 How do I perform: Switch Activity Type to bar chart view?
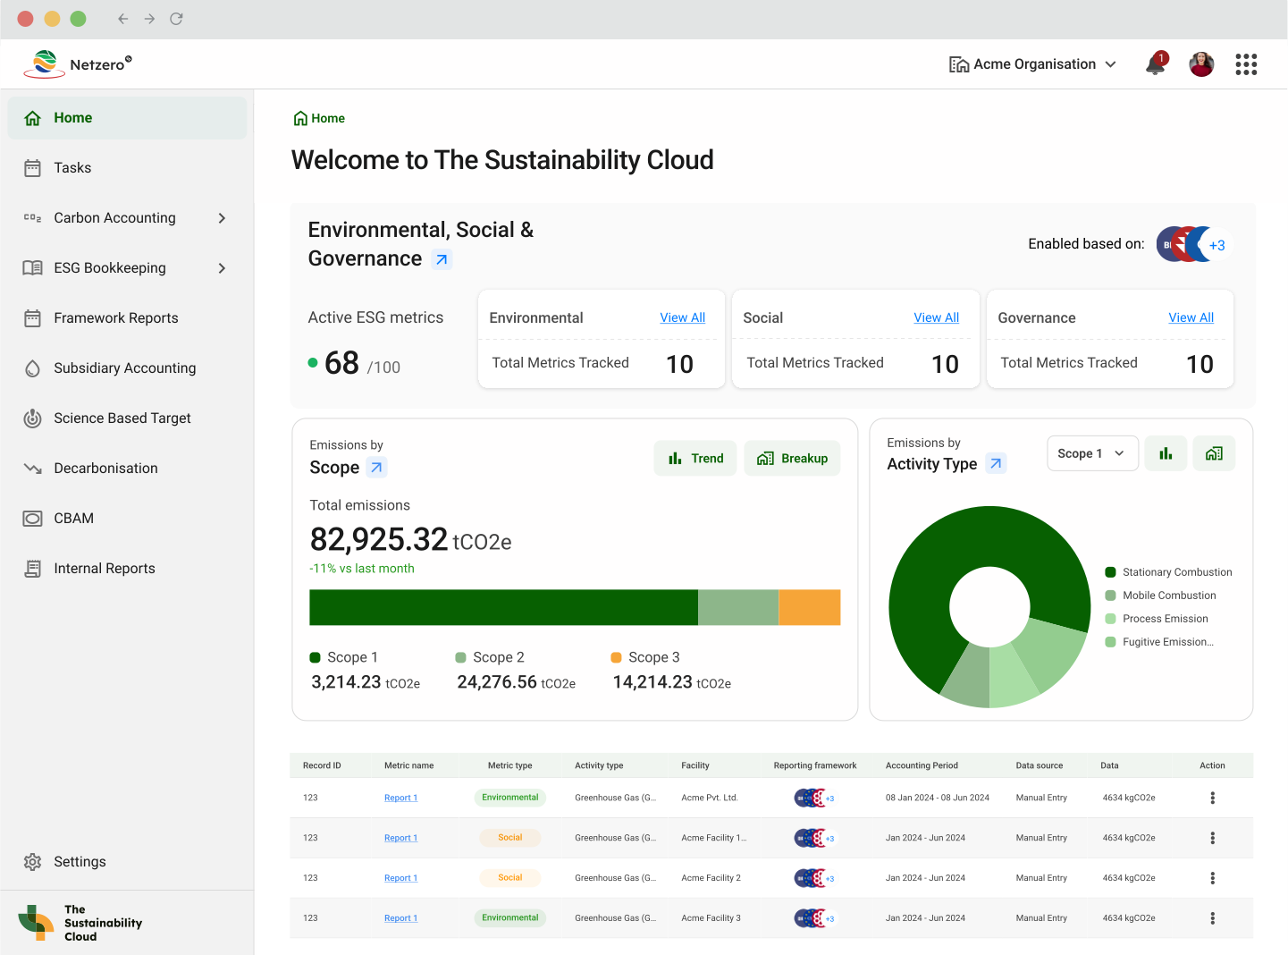click(1166, 453)
